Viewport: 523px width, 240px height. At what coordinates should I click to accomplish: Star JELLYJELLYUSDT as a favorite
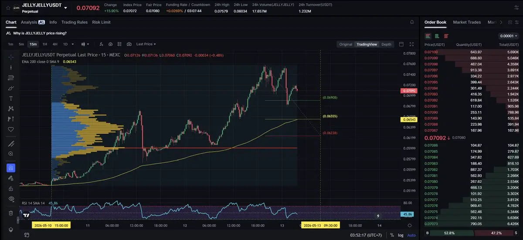click(8, 7)
